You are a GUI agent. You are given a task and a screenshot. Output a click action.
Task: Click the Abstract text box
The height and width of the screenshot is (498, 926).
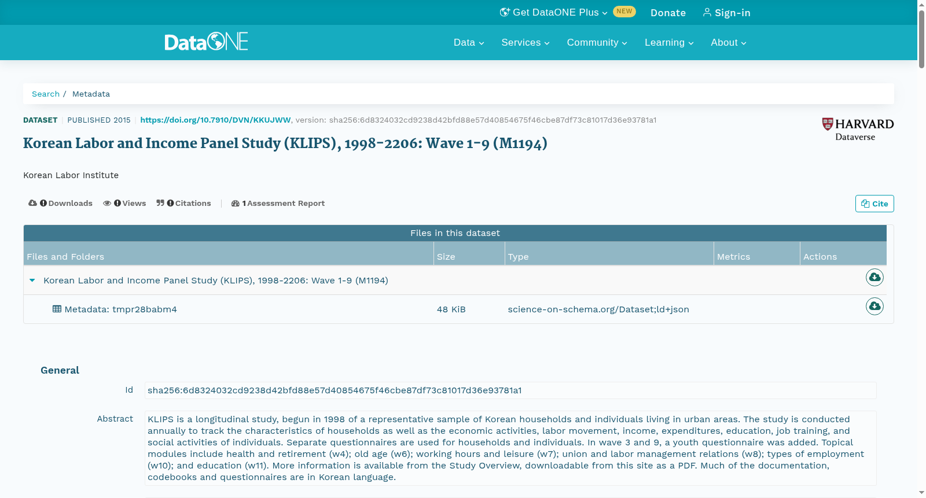point(510,448)
